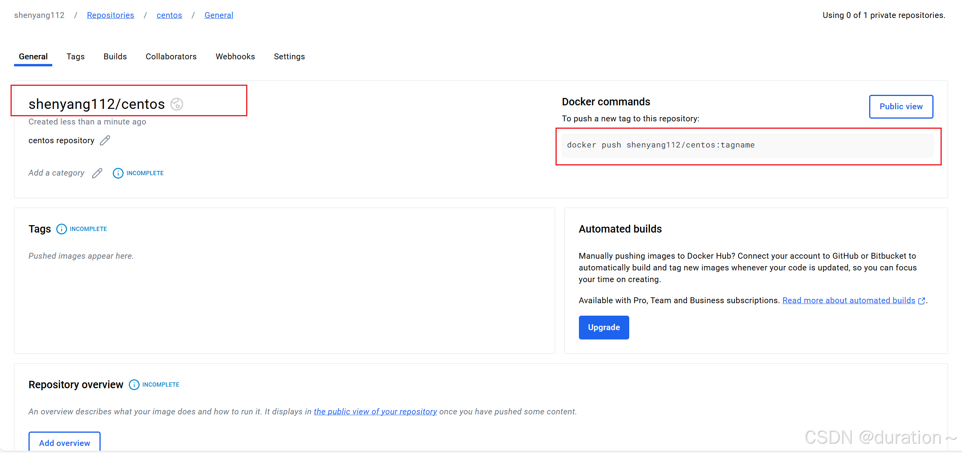Click the pencil icon next to Add a category
This screenshot has width=962, height=453.
point(97,173)
